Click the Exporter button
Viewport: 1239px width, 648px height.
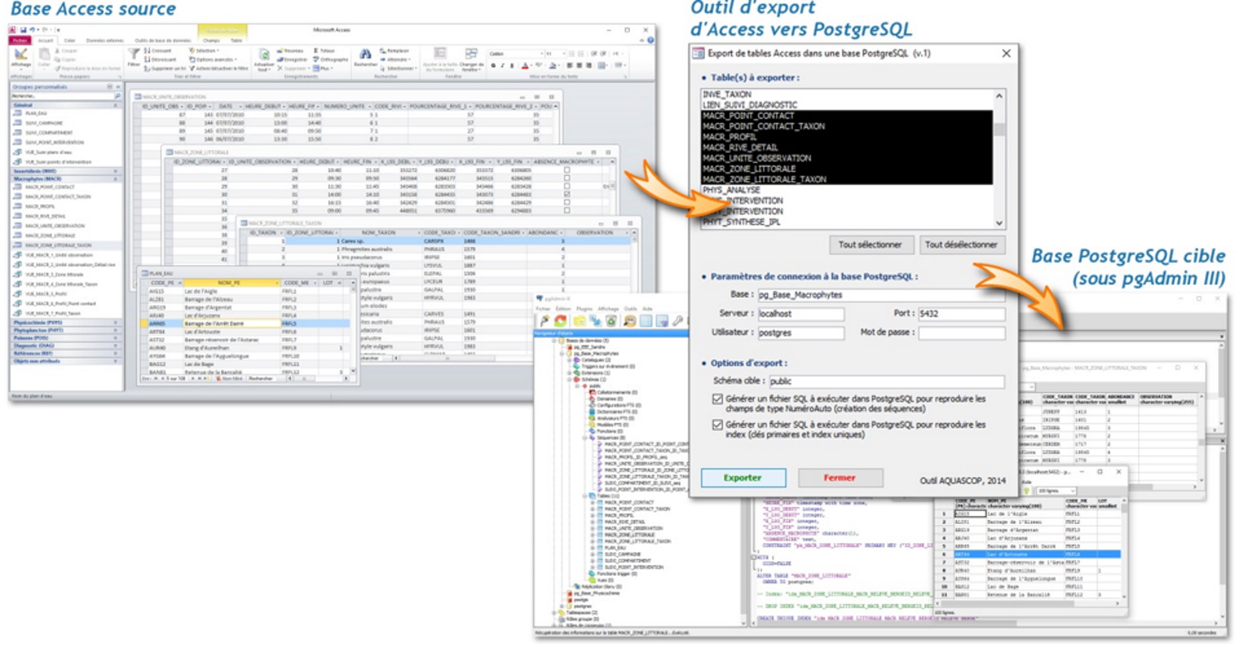(743, 478)
